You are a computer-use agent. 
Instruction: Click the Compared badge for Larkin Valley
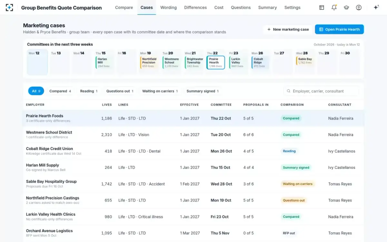[291, 217]
